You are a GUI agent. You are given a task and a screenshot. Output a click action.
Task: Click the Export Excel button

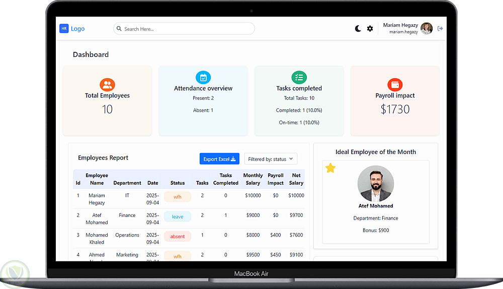pos(219,159)
